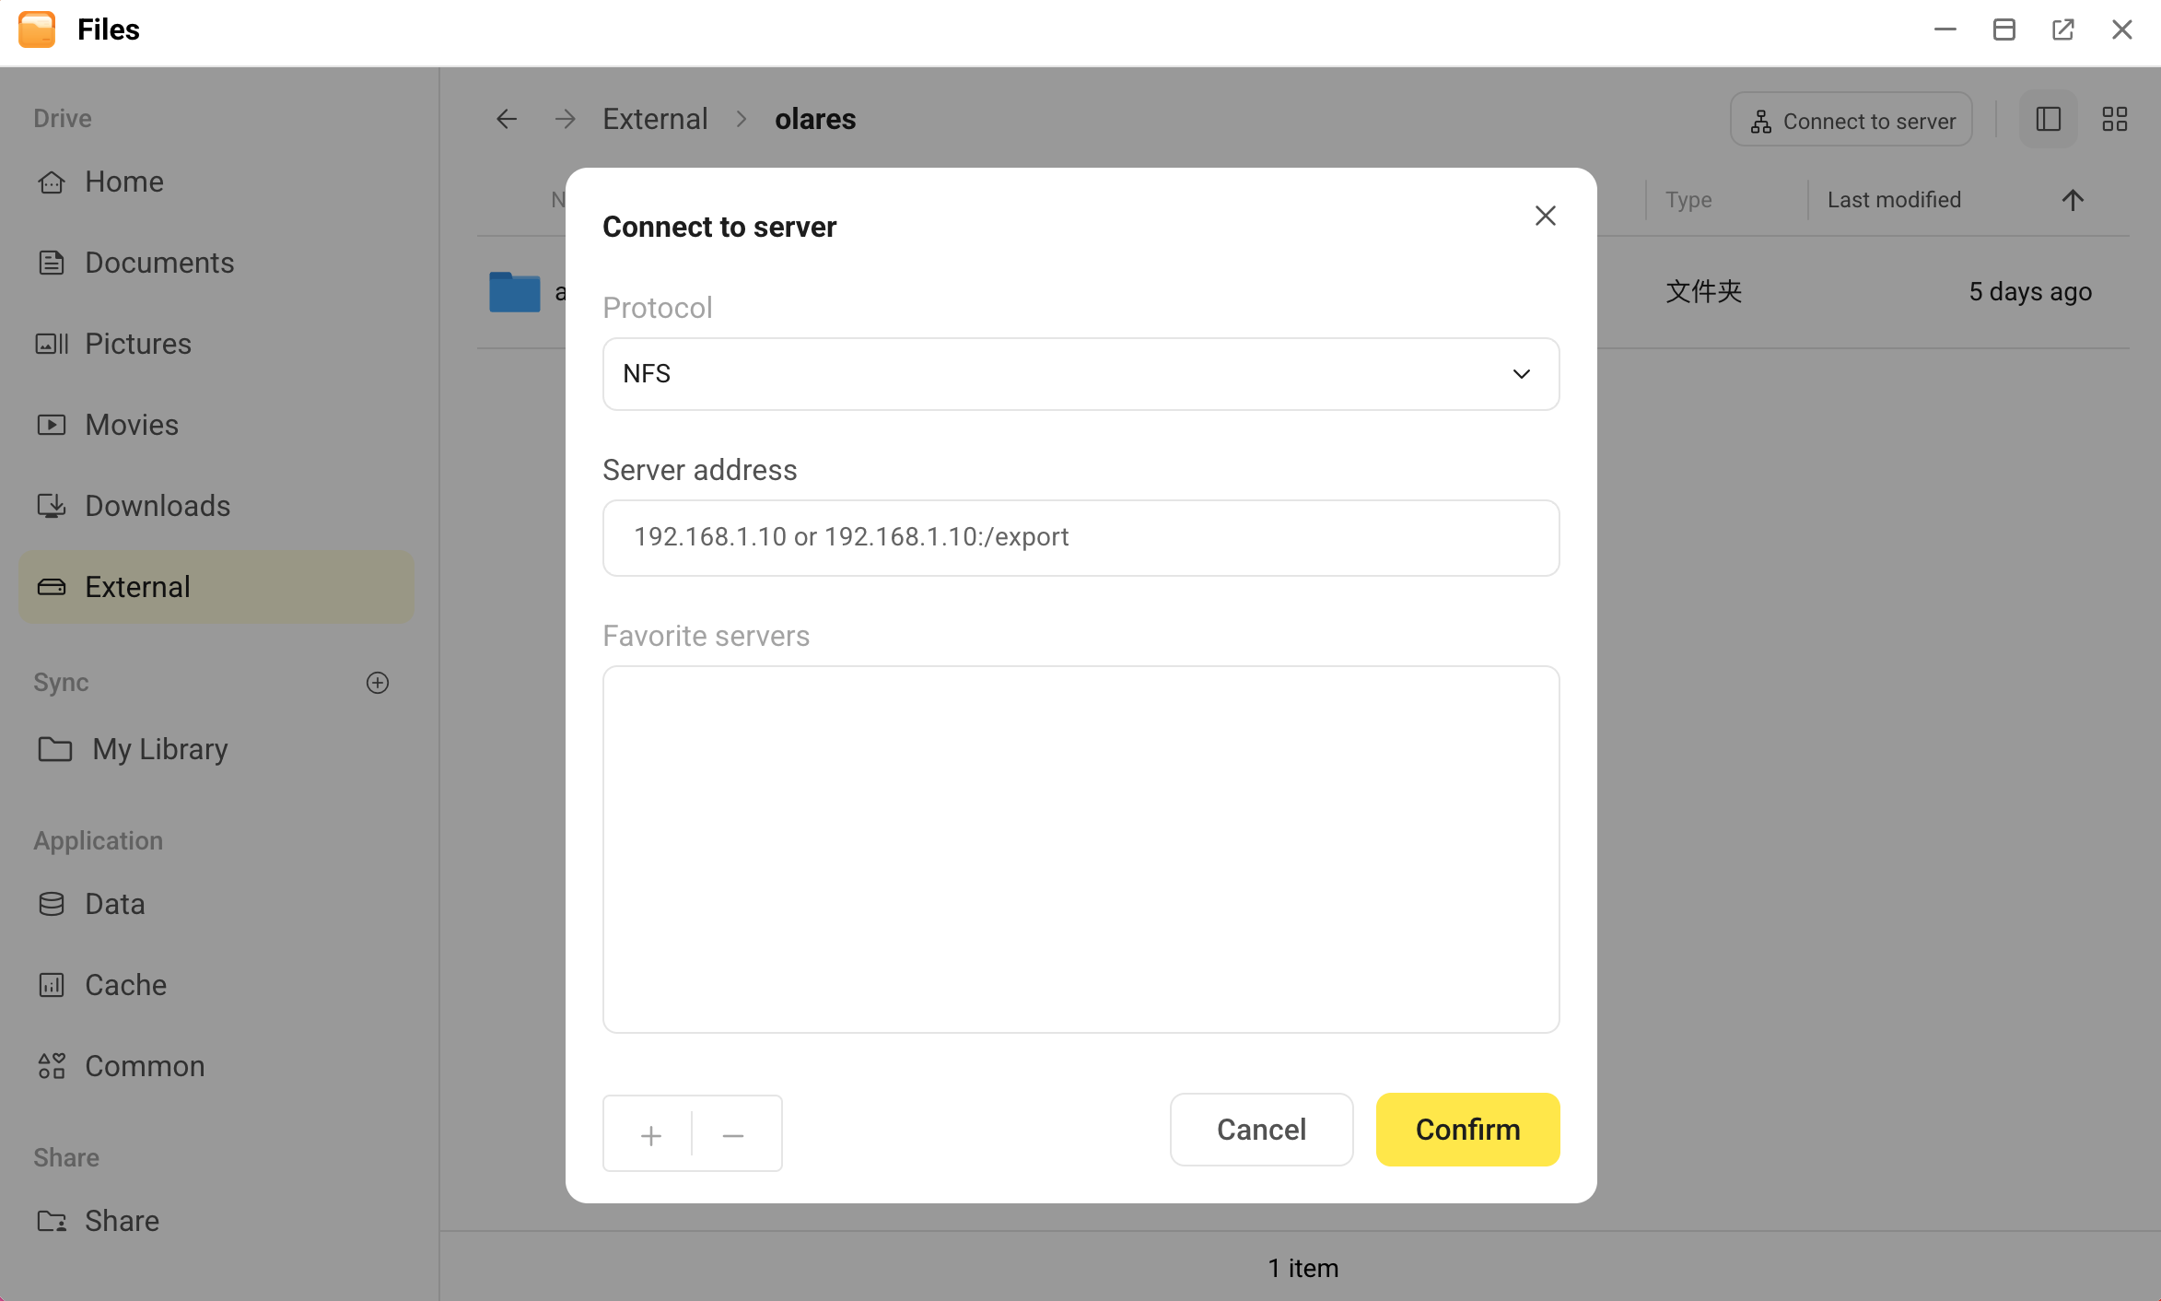This screenshot has height=1301, width=2161.
Task: Click the Home icon in the sidebar
Action: click(x=52, y=182)
